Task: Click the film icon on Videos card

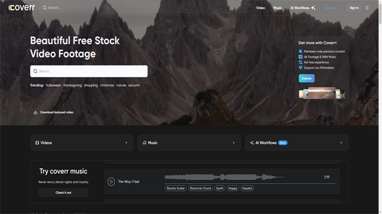Action: 37,143
